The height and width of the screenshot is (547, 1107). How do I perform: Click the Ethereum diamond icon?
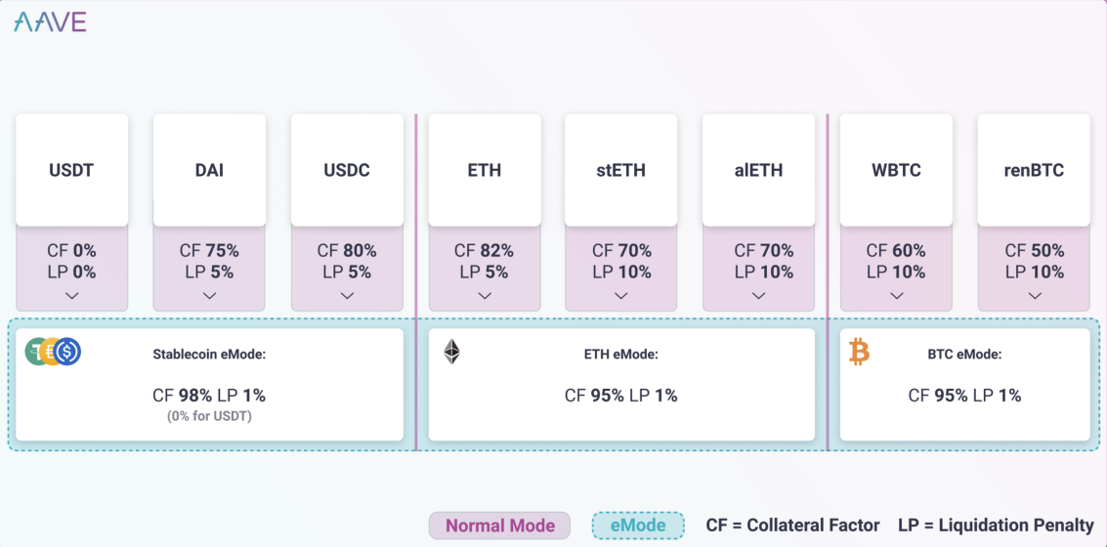(x=451, y=352)
